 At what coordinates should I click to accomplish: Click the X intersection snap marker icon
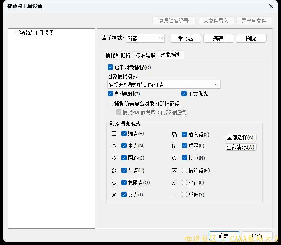pos(114,195)
